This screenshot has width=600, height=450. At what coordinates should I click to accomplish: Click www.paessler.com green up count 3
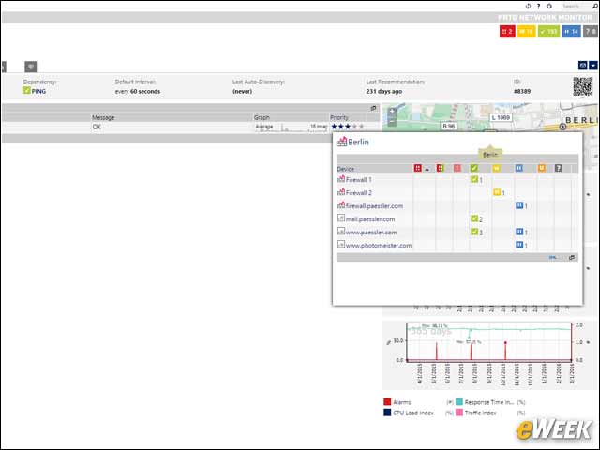[x=476, y=232]
